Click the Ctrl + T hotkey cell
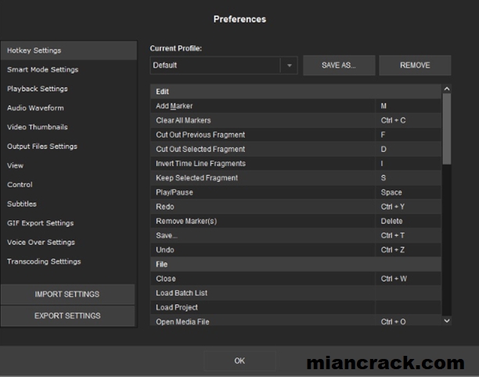This screenshot has width=479, height=377. (408, 235)
